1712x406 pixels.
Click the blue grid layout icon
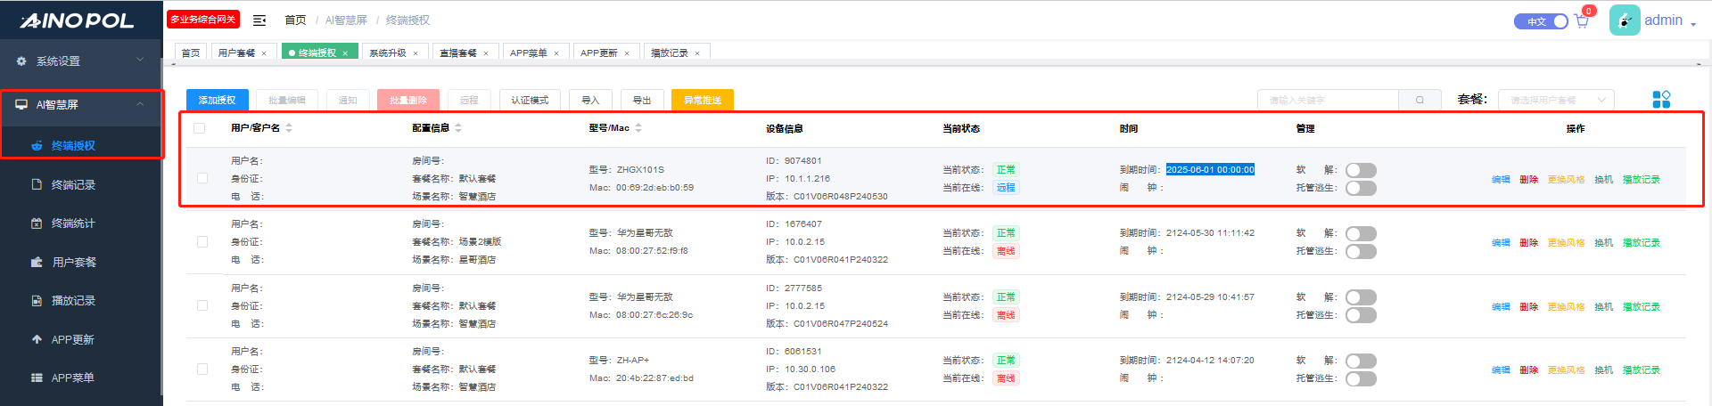point(1661,100)
